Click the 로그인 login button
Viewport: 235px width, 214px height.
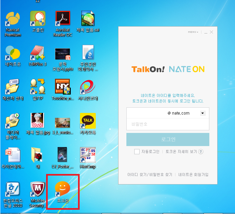tap(168, 139)
